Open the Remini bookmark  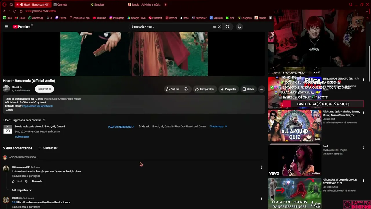pos(171,18)
